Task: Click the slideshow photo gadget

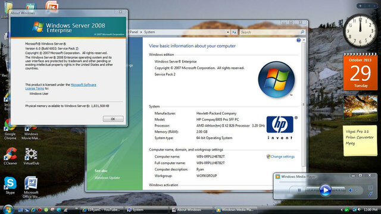Action: [360, 108]
